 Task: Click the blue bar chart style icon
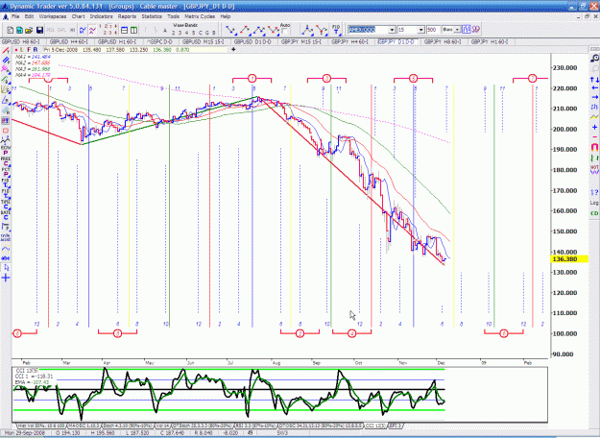466,30
